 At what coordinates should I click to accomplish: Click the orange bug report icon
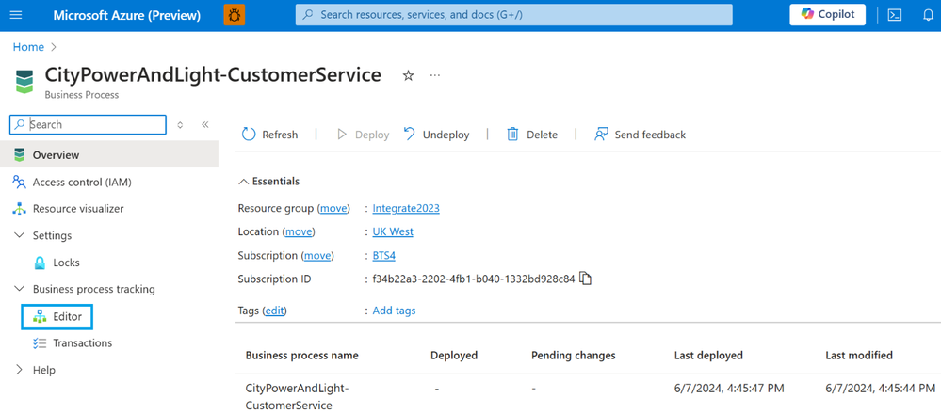(x=234, y=15)
